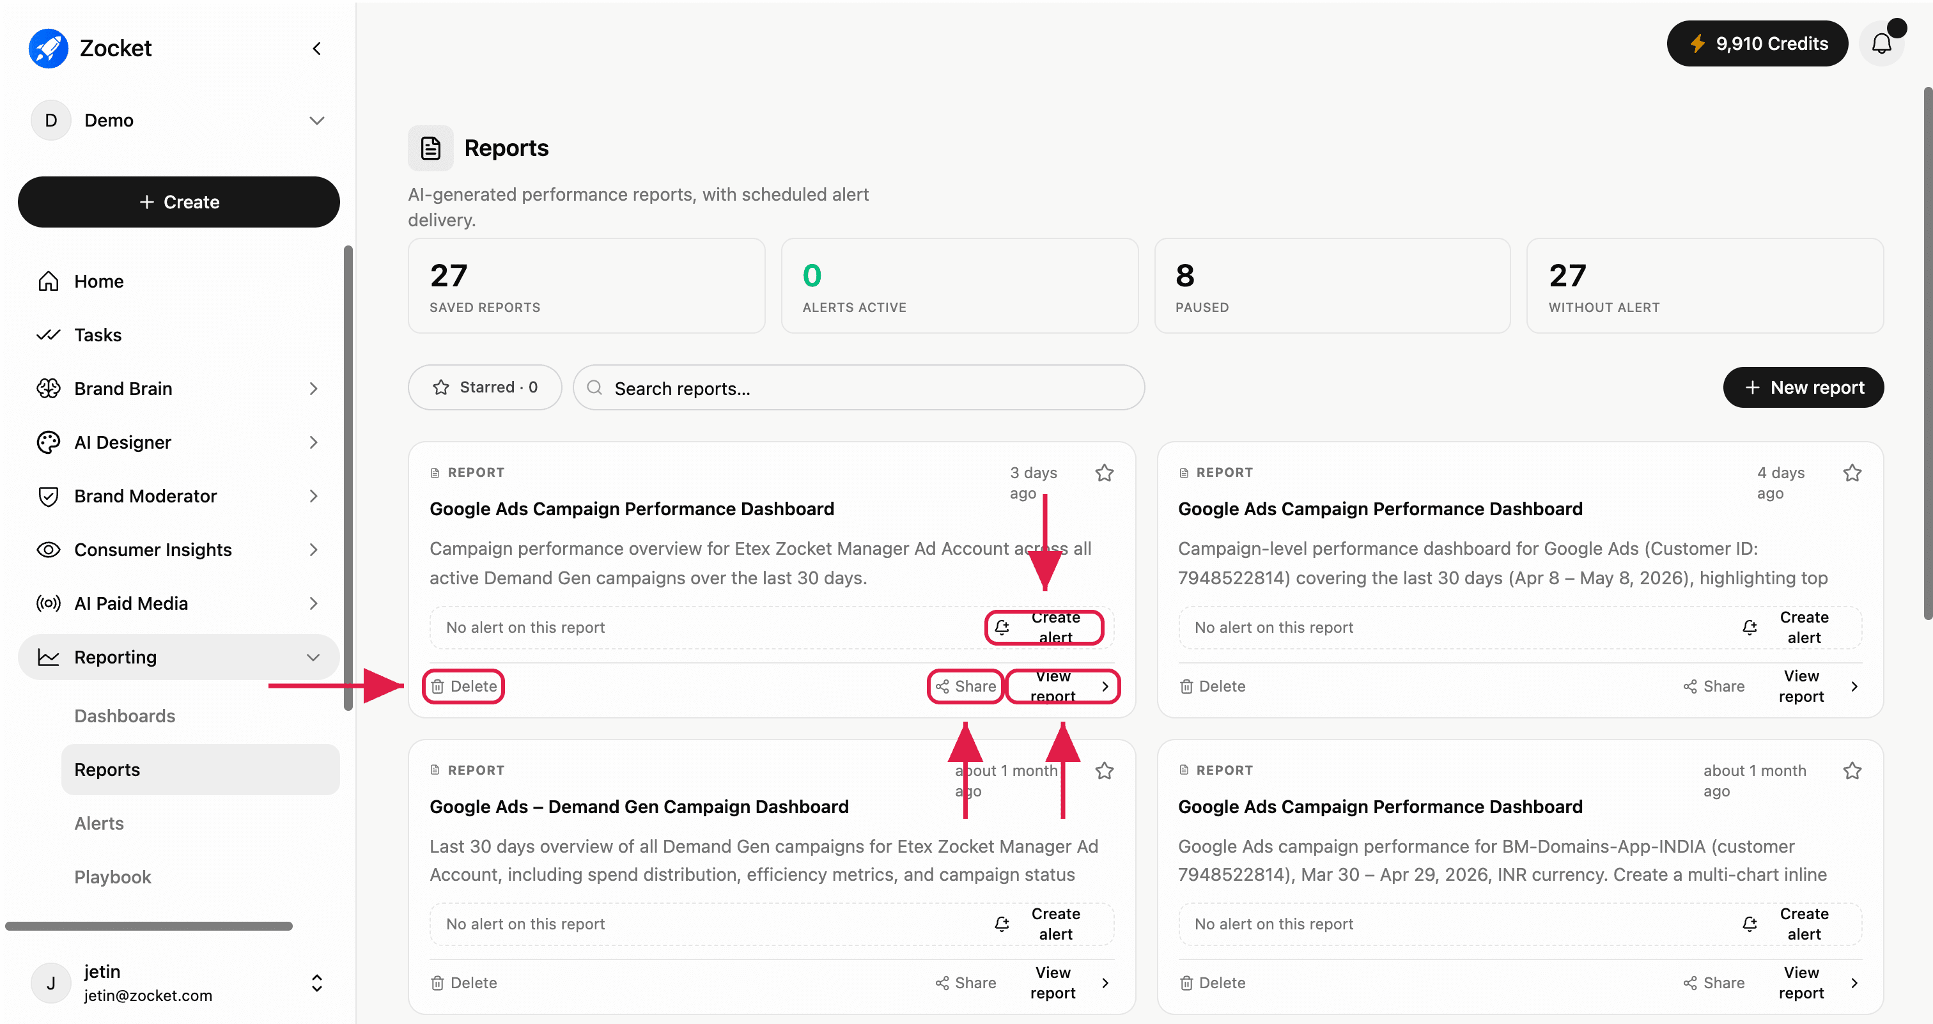Open Alerts under Reporting
The width and height of the screenshot is (1933, 1024).
(x=99, y=824)
